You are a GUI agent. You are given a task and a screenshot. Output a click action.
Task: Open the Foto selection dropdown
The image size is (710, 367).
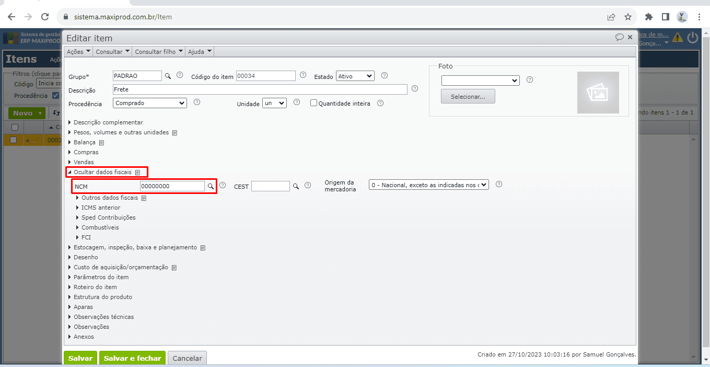(481, 81)
